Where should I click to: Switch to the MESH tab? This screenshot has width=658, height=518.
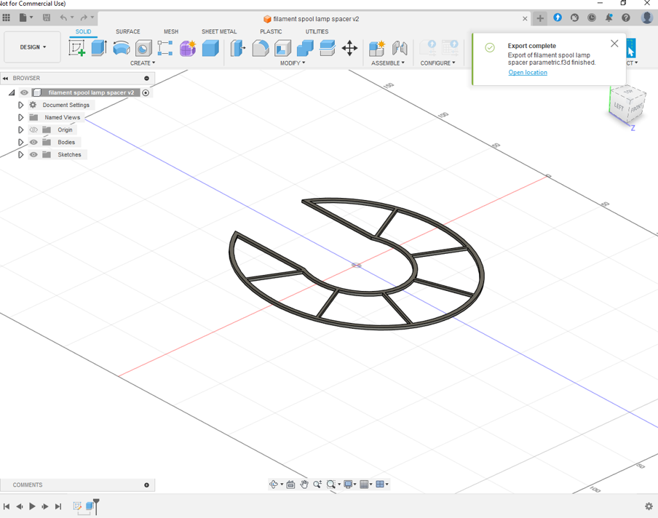(x=171, y=31)
